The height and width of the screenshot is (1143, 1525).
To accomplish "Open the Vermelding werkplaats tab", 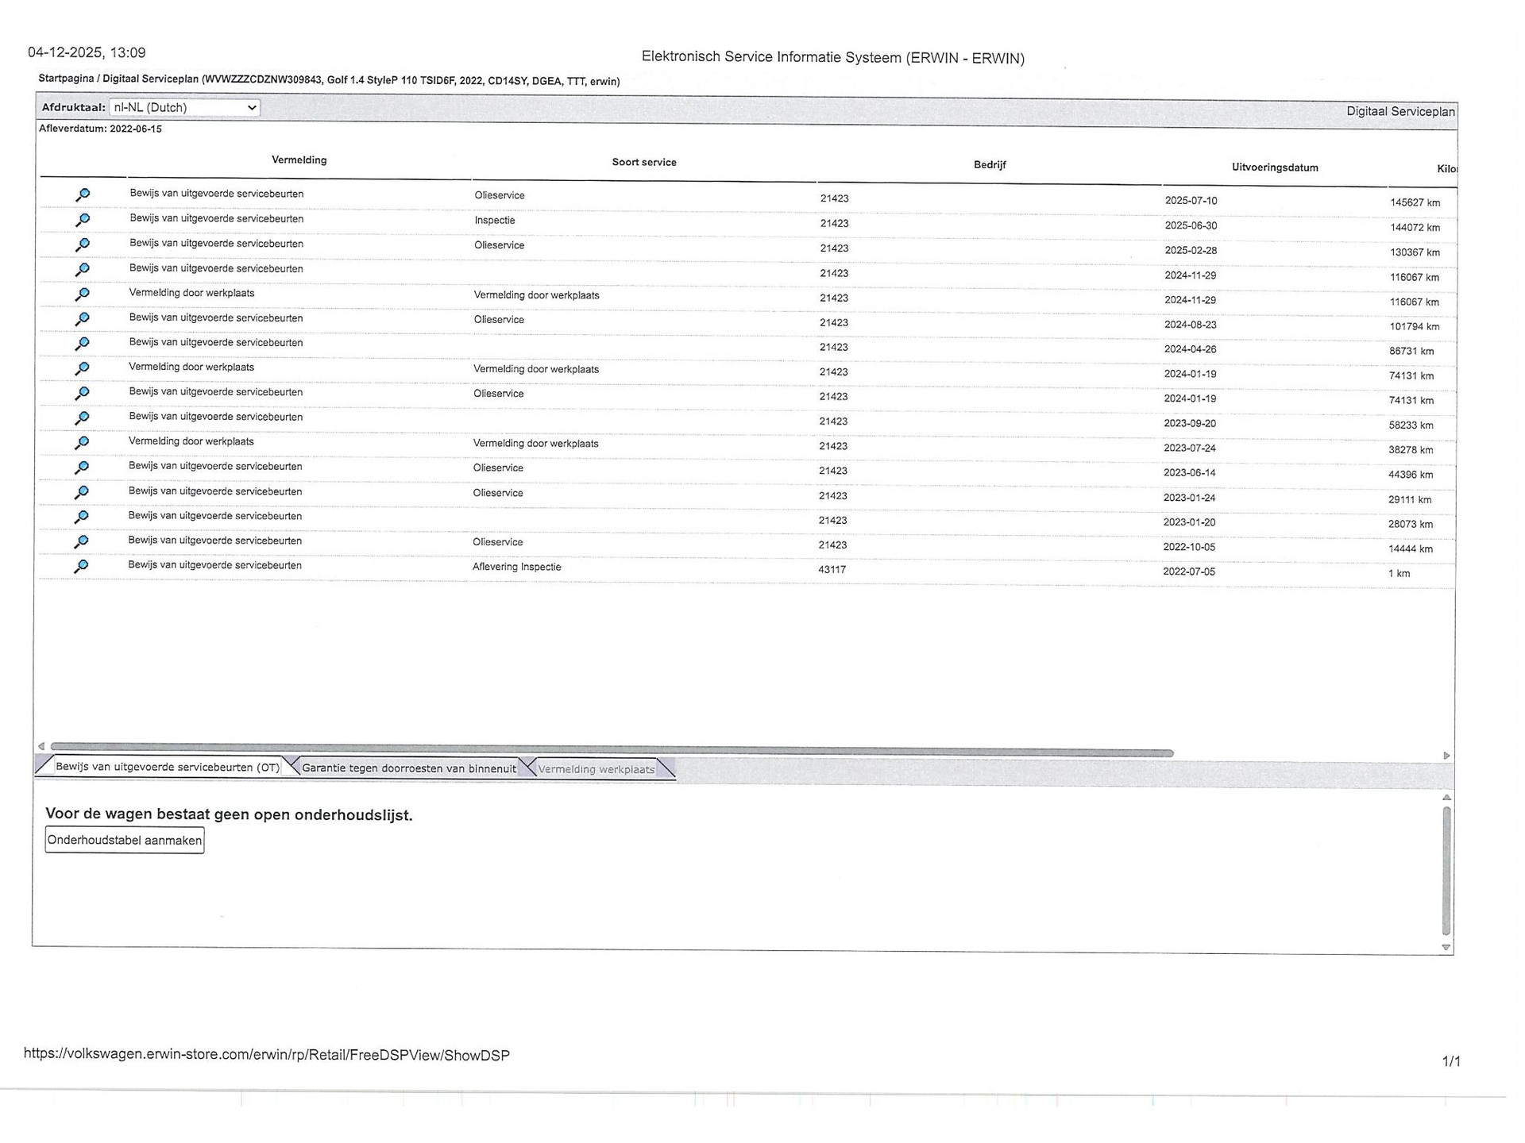I will pos(596,769).
